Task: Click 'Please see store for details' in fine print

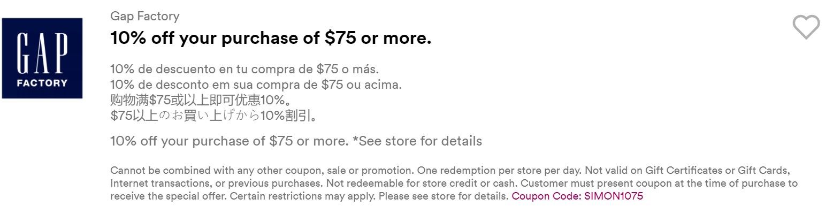Action: pyautogui.click(x=444, y=196)
